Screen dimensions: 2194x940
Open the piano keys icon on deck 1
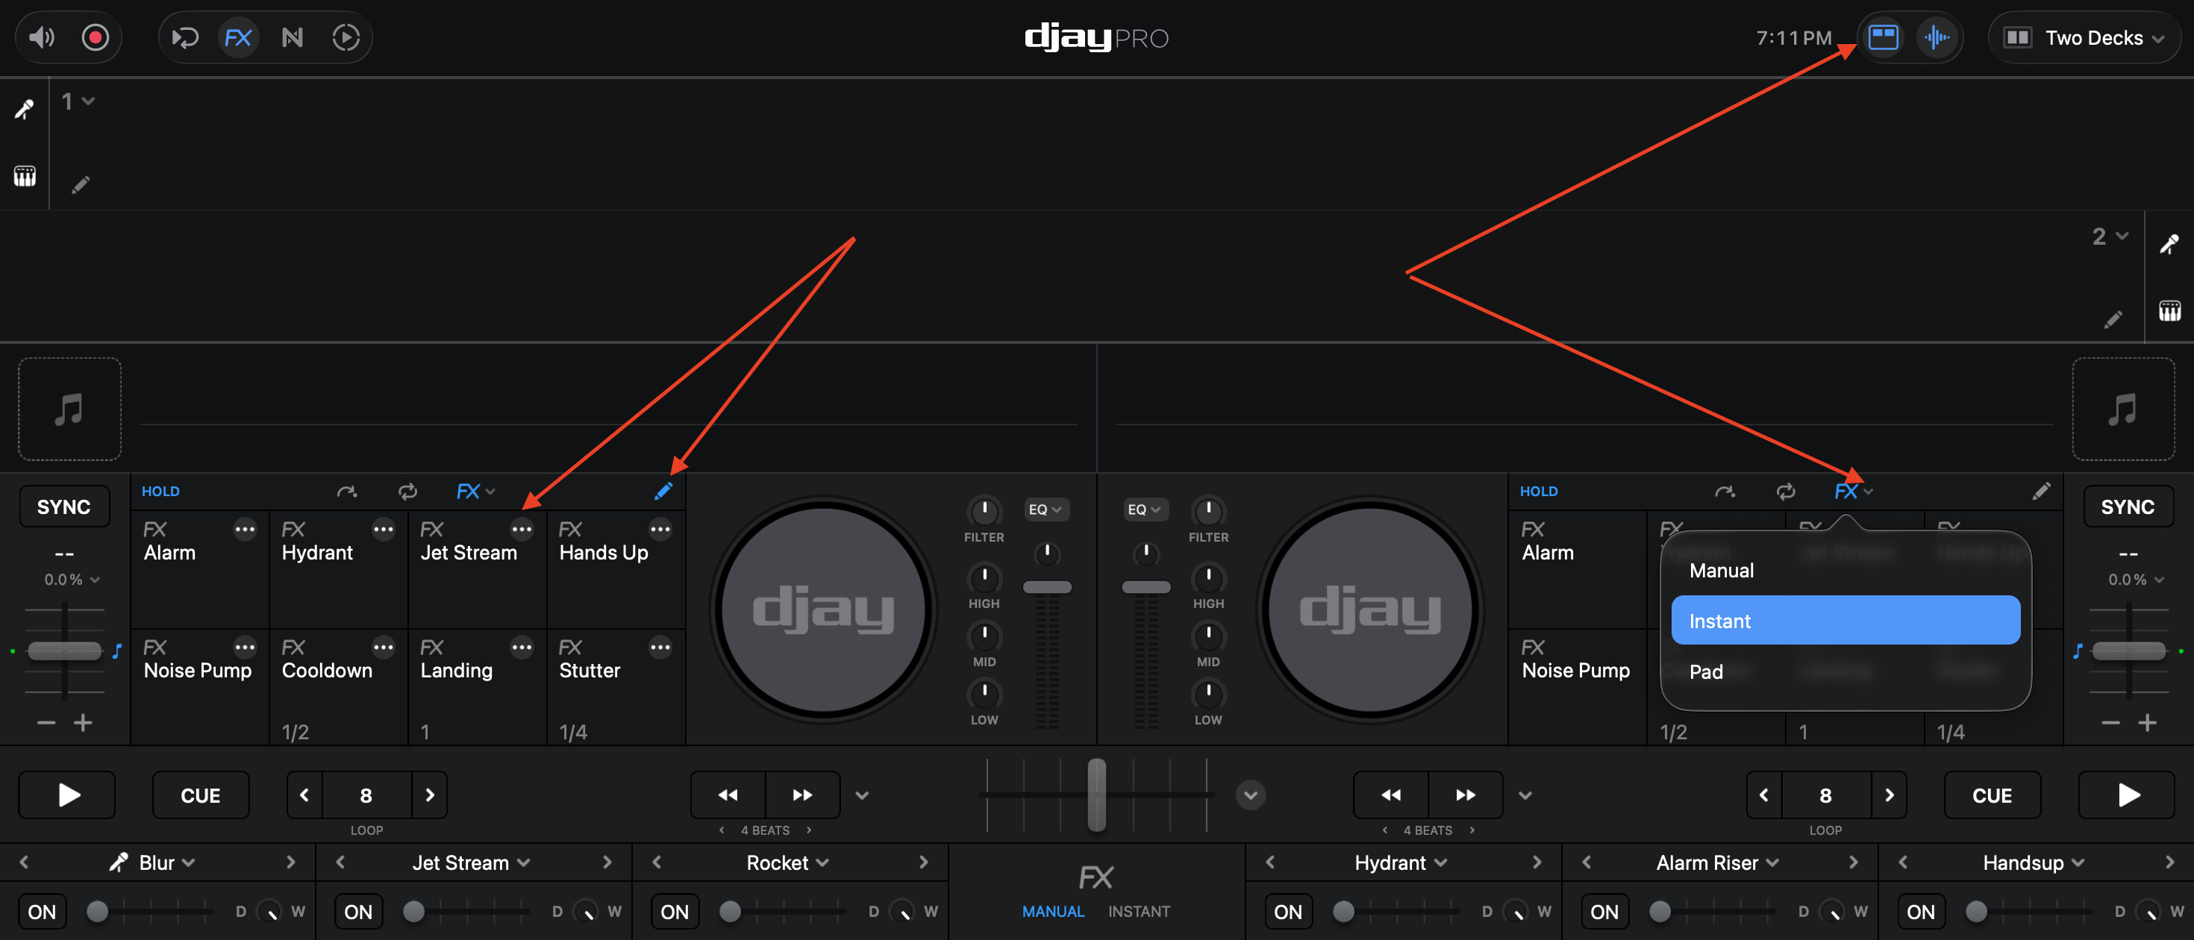pyautogui.click(x=25, y=176)
